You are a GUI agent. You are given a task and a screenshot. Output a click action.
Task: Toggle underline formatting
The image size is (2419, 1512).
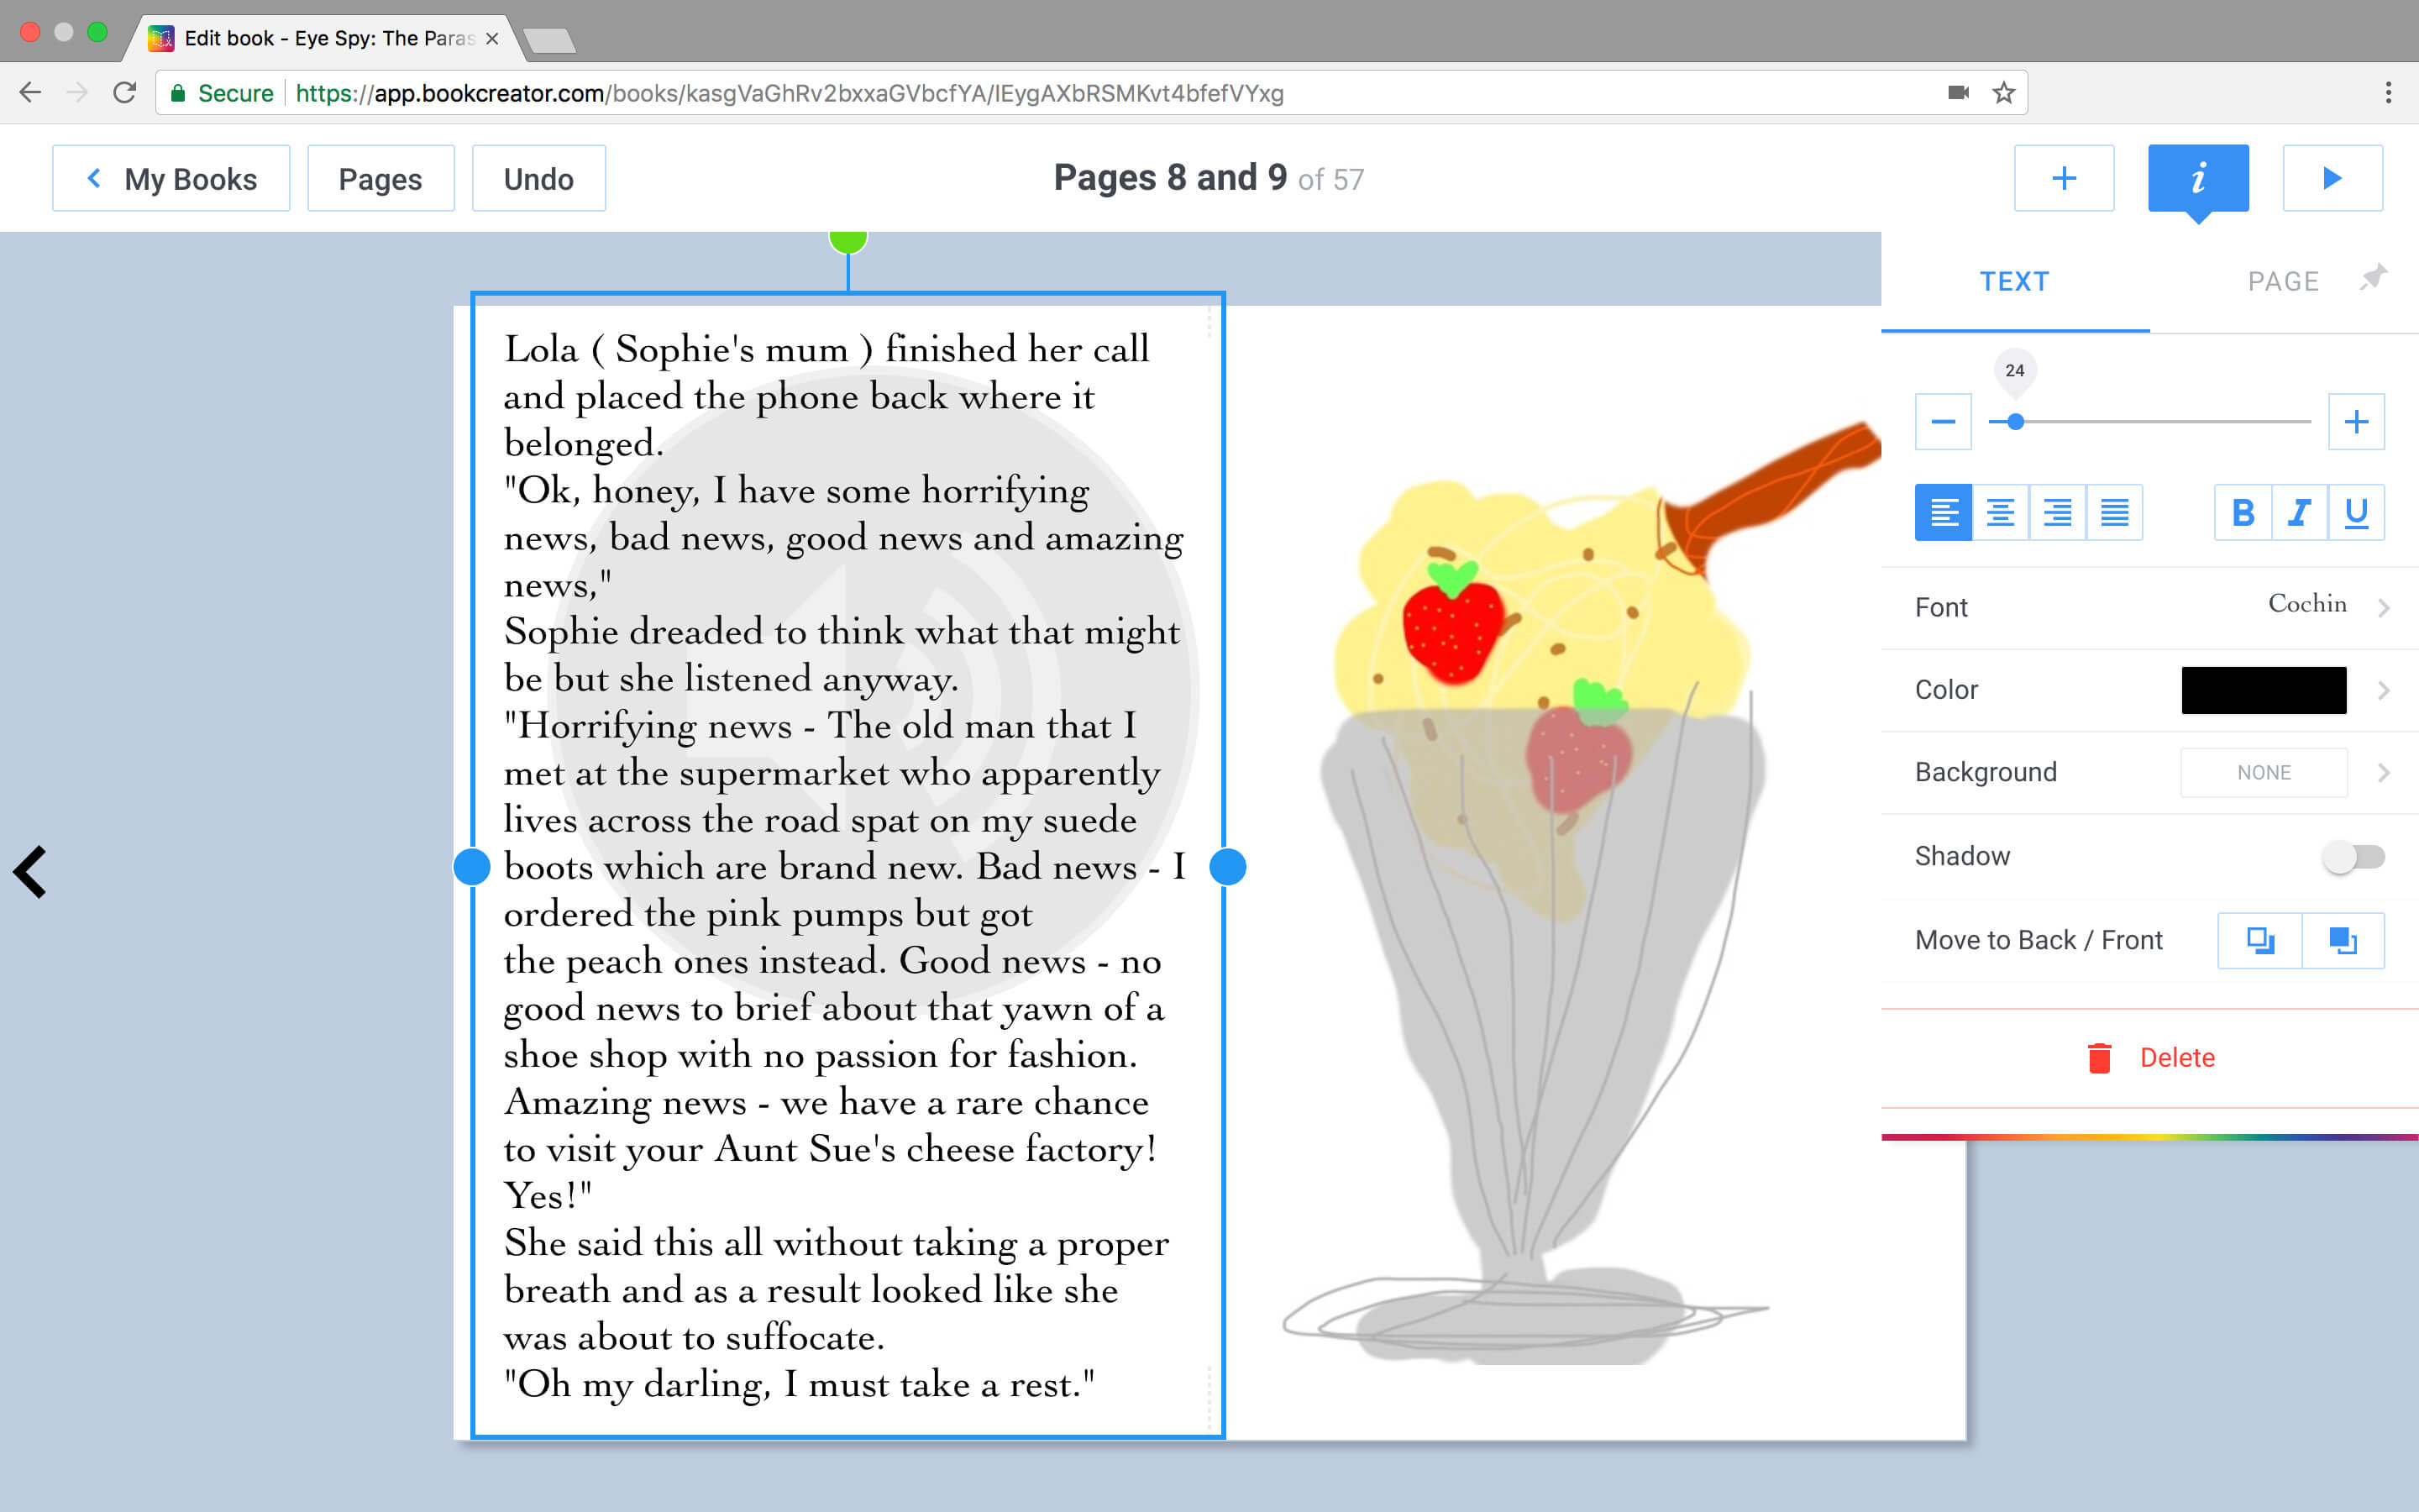[2356, 512]
